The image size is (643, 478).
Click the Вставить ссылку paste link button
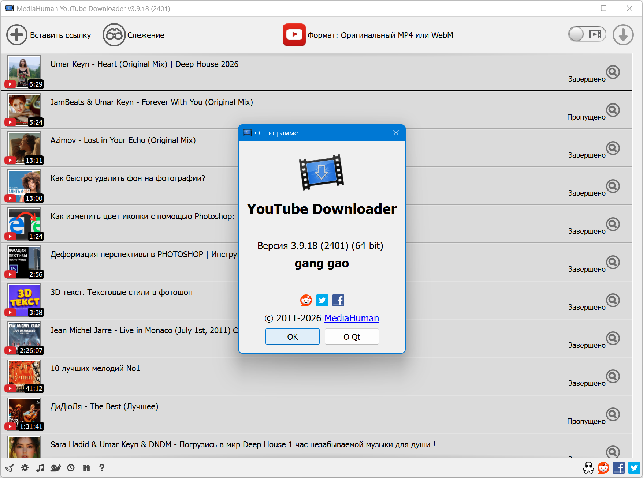pos(48,35)
